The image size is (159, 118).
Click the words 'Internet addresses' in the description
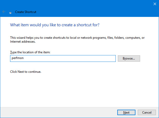click(x=23, y=42)
